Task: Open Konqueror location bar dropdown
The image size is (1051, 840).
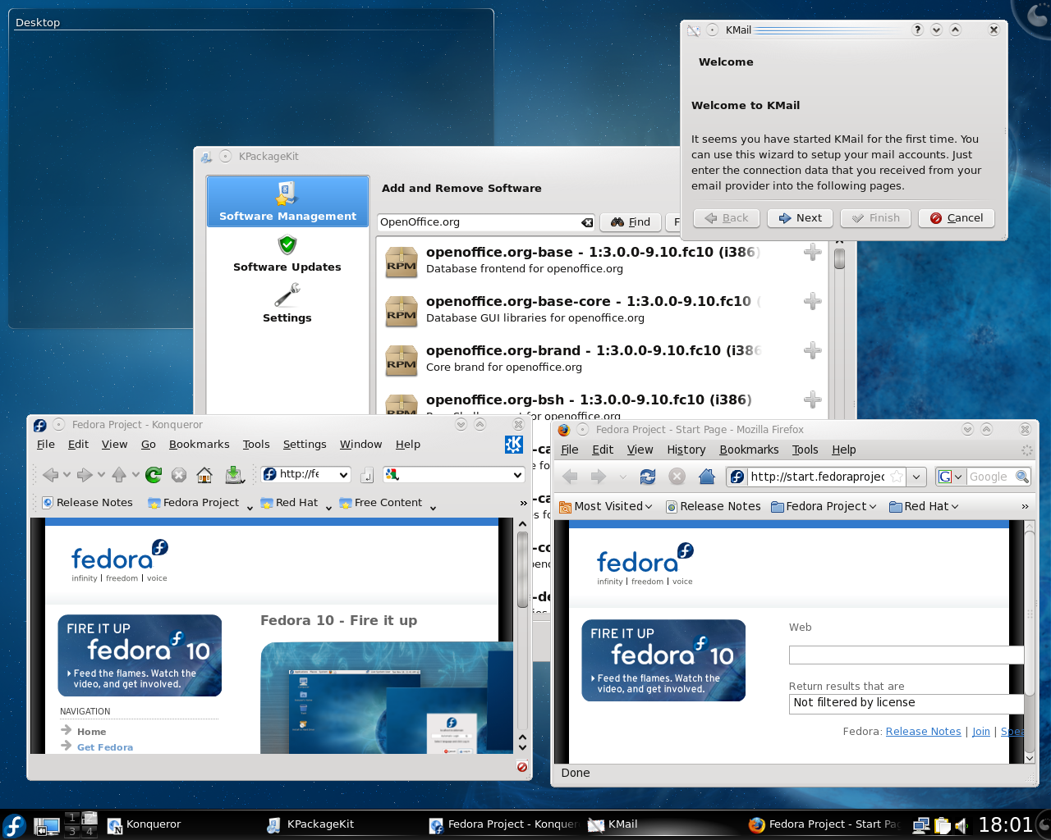Action: coord(344,475)
